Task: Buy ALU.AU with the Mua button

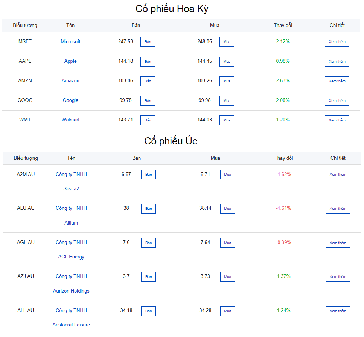Action: 227,209
